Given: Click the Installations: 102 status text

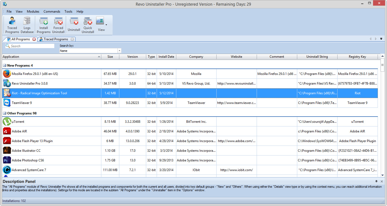Looking at the screenshot, I should point(14,201).
